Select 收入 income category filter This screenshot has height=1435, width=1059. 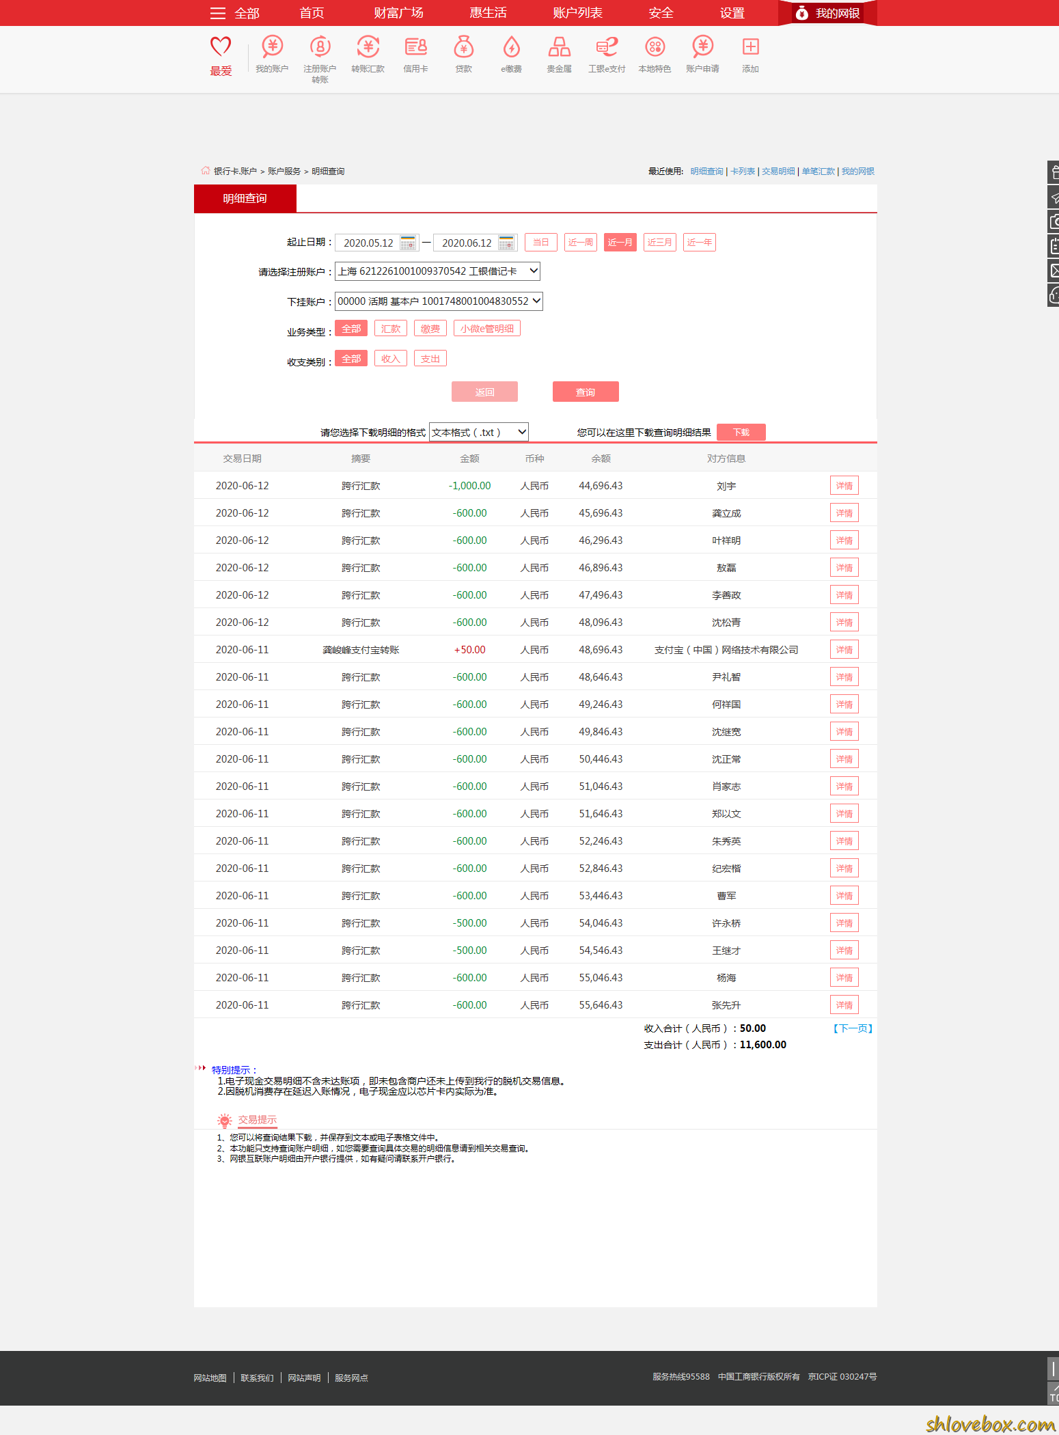[390, 359]
